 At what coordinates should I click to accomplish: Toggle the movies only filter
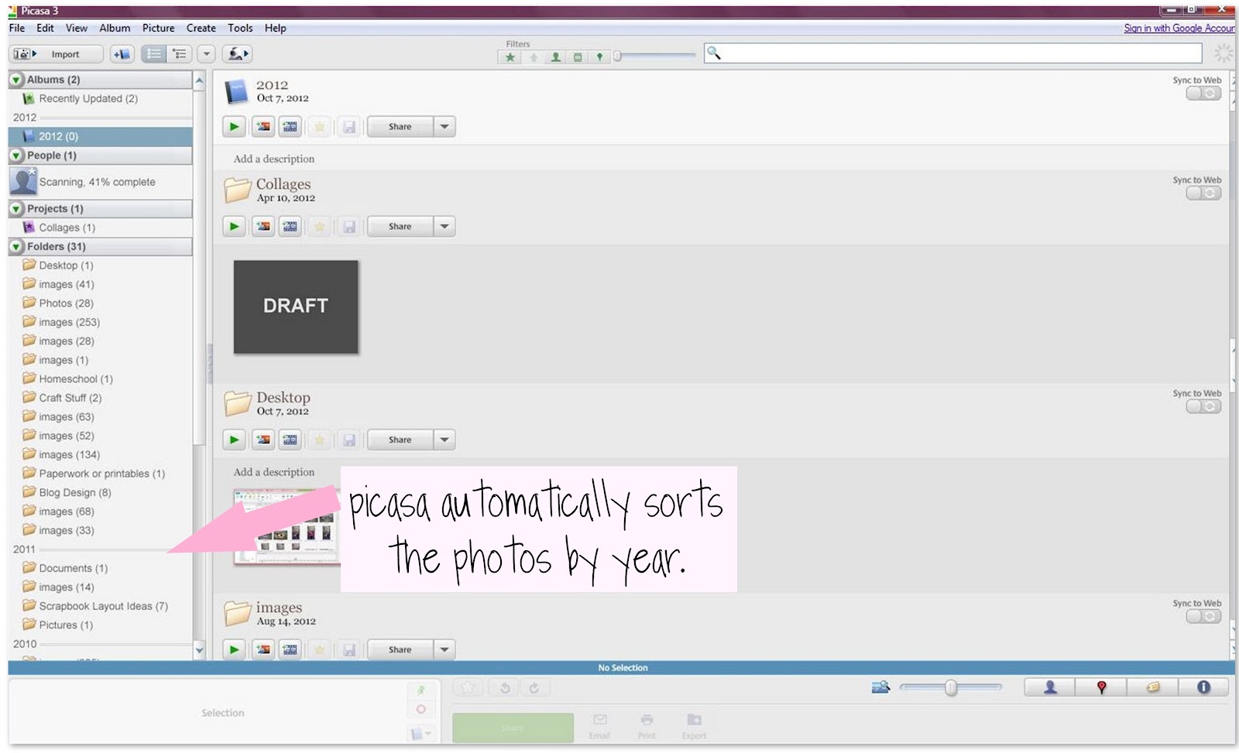[578, 57]
